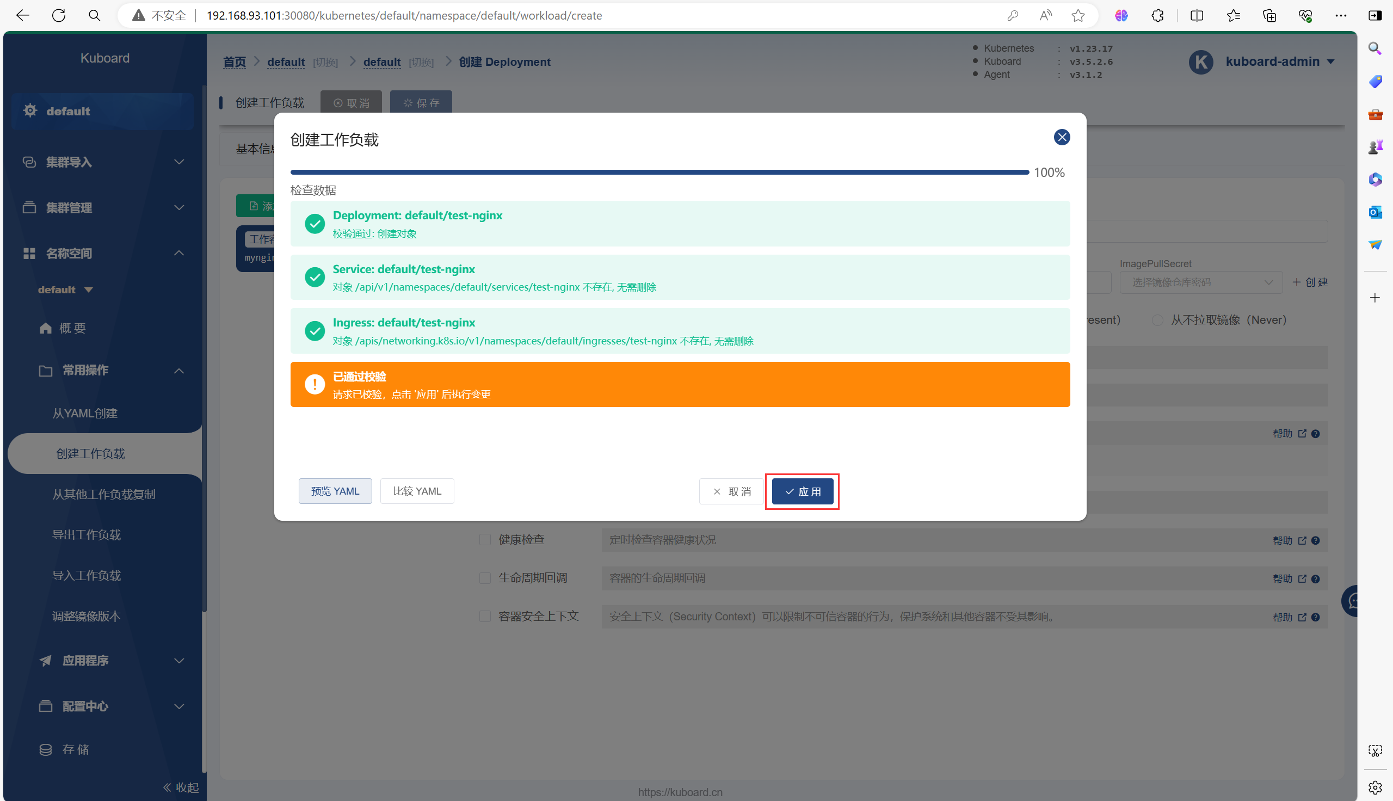Click the favorites star icon in address bar

pyautogui.click(x=1078, y=15)
